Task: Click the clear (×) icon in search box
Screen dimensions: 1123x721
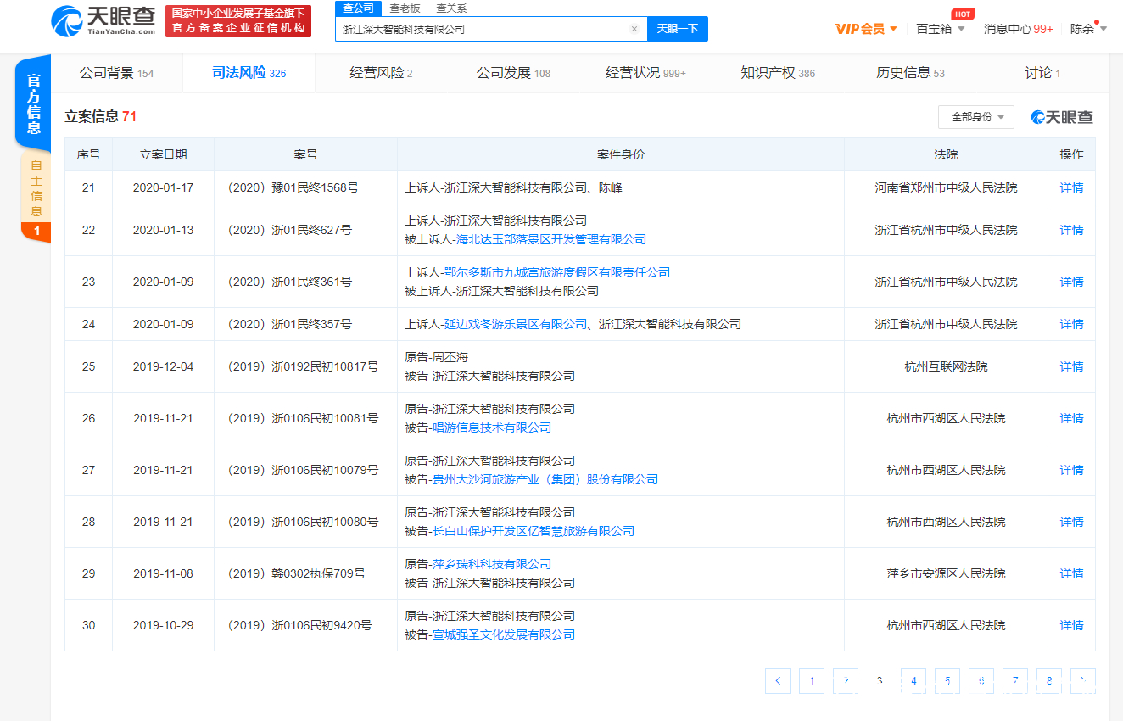Action: [634, 28]
